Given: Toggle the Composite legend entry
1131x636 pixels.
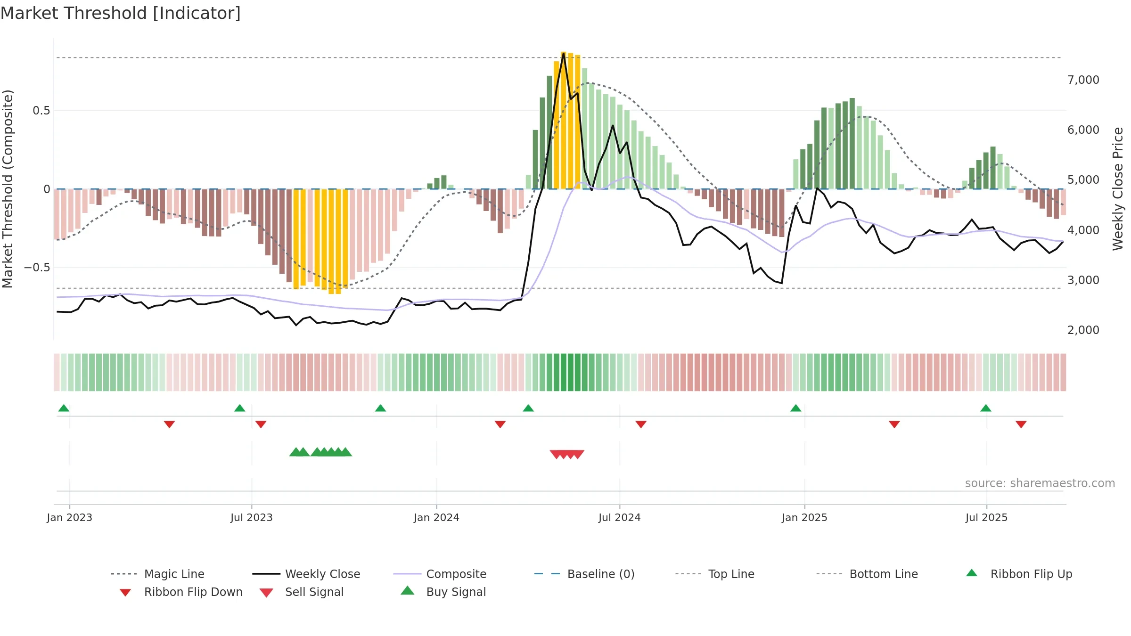Looking at the screenshot, I should [x=440, y=574].
